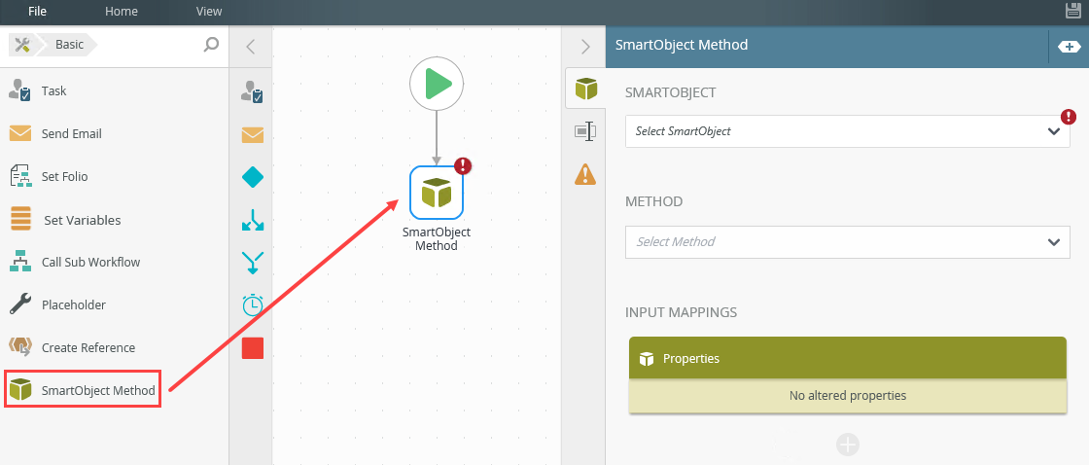Open the rename properties tab
Screen dimensions: 1089x465
point(585,131)
